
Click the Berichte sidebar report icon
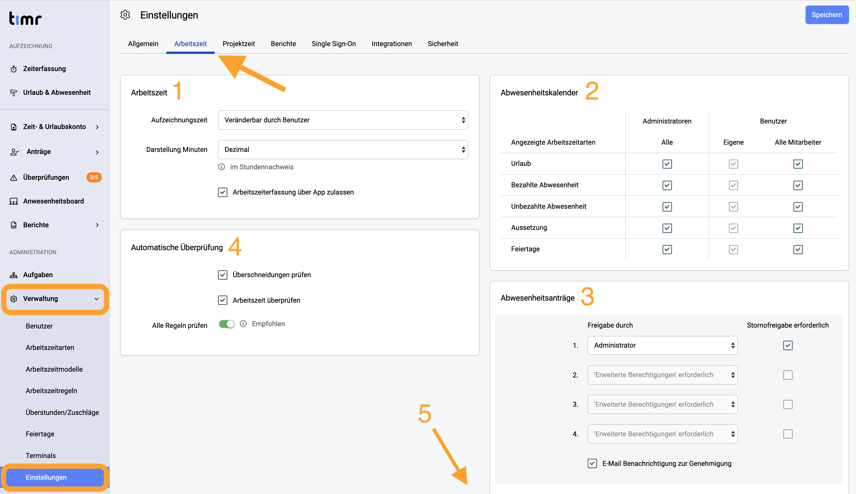14,225
